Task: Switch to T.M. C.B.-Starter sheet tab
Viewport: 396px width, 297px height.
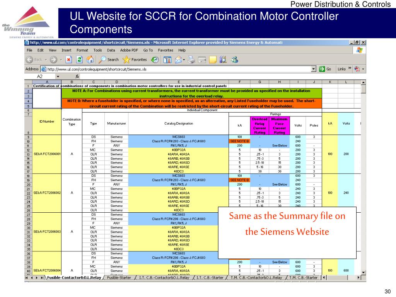Action: click(303, 278)
